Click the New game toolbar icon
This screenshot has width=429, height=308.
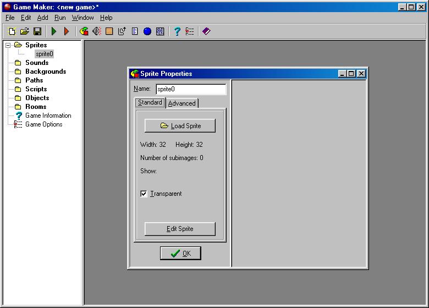pyautogui.click(x=12, y=31)
